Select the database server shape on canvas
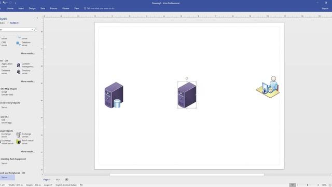Image resolution: width=332 pixels, height=187 pixels. pos(114,95)
